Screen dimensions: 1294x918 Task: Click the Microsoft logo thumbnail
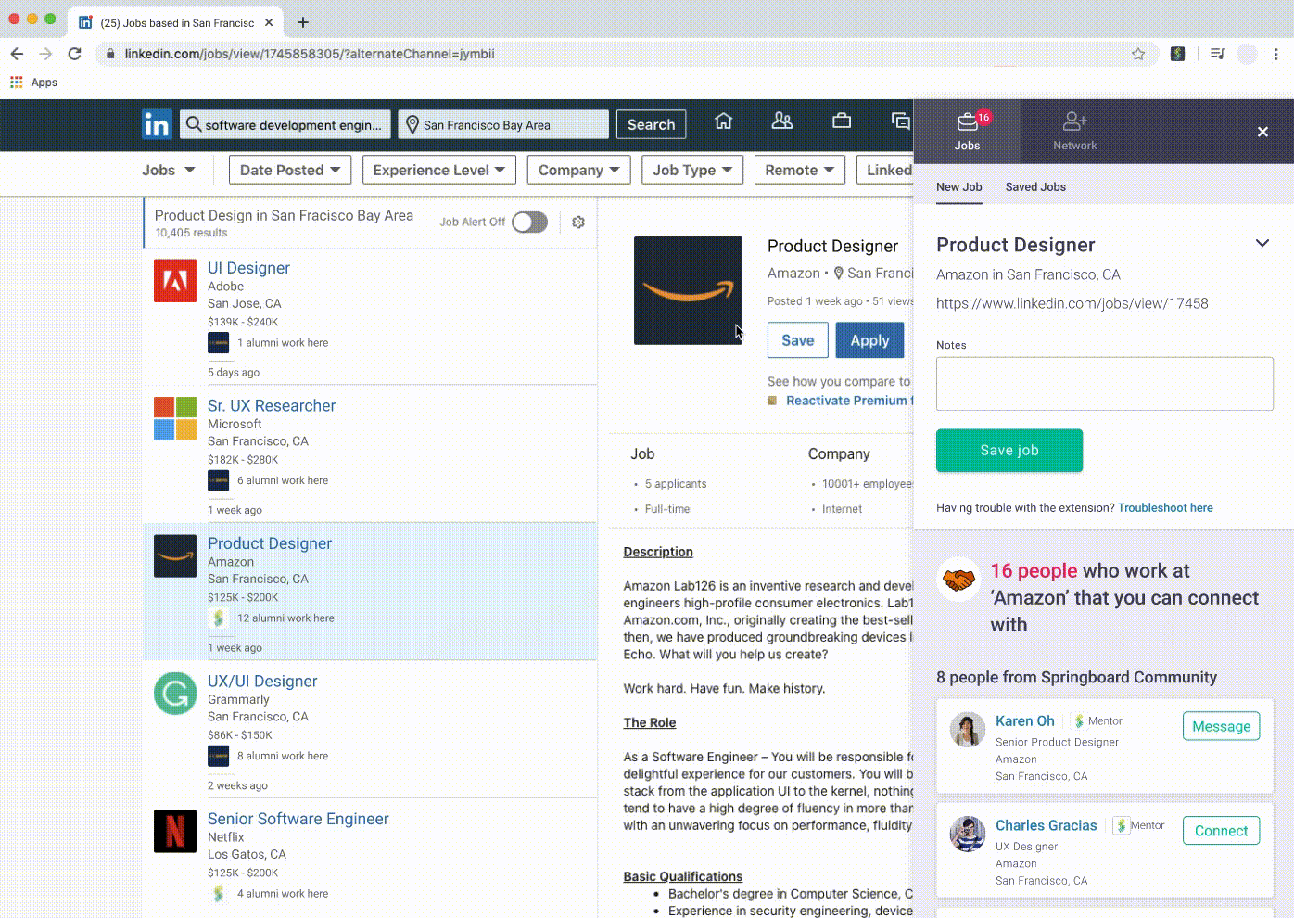[175, 418]
